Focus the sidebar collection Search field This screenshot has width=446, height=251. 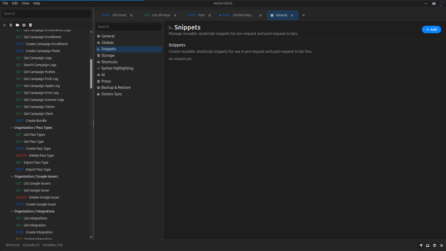coord(46,14)
